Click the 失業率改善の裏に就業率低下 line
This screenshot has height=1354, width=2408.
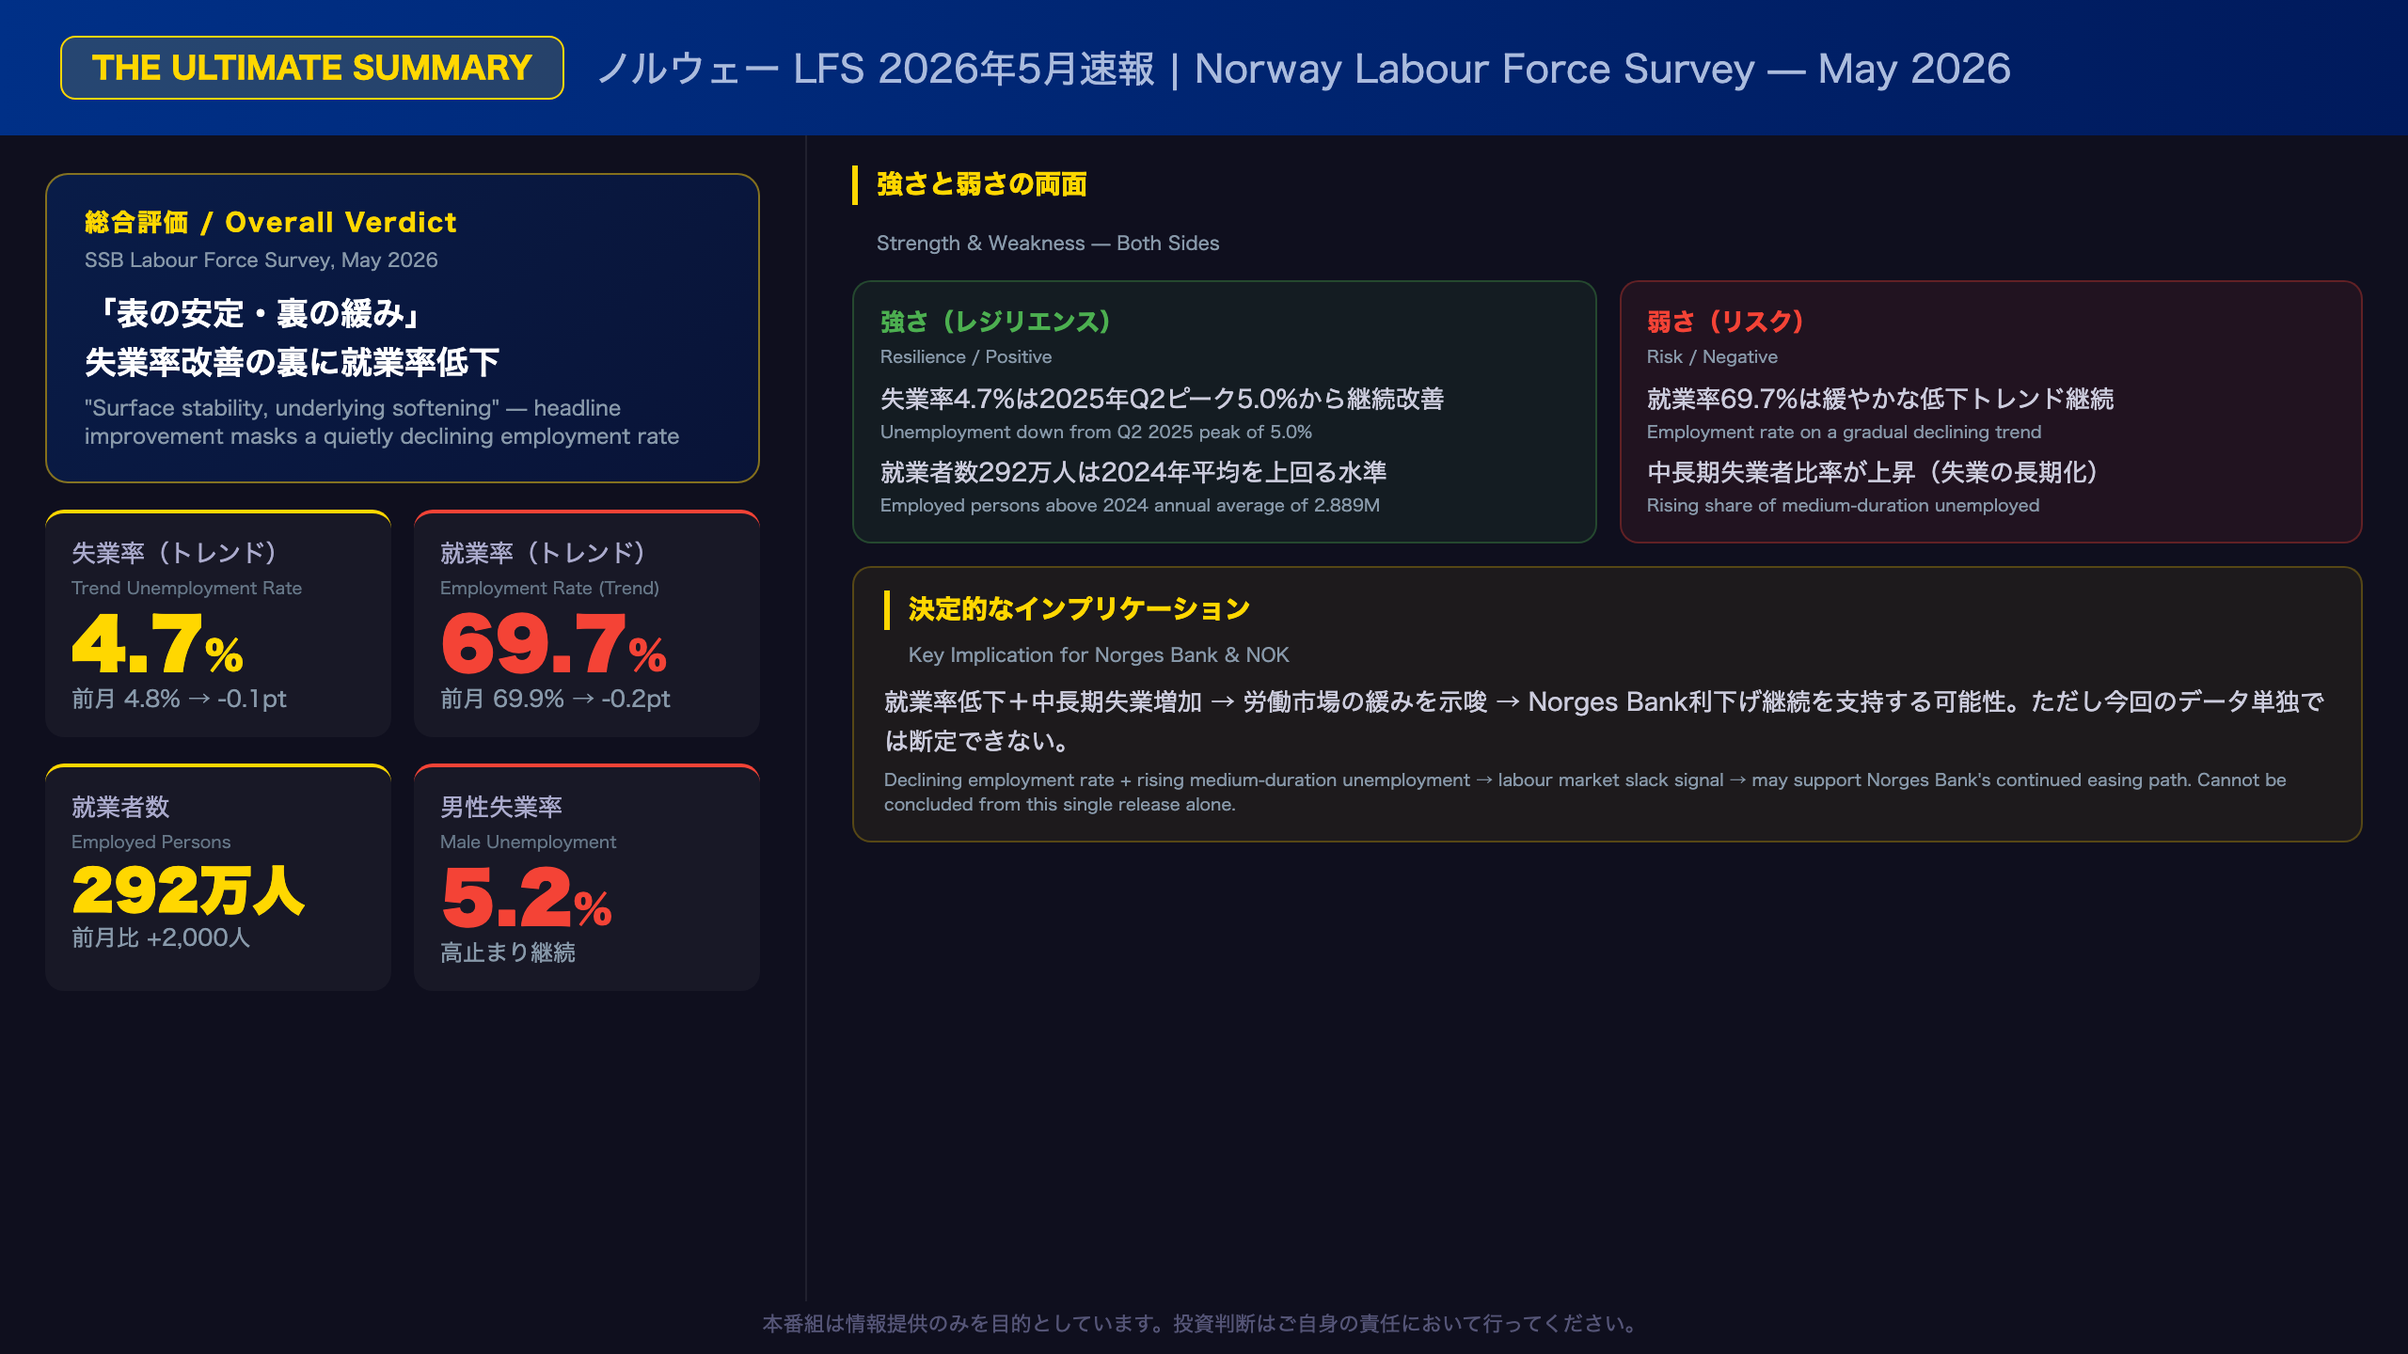tap(292, 362)
